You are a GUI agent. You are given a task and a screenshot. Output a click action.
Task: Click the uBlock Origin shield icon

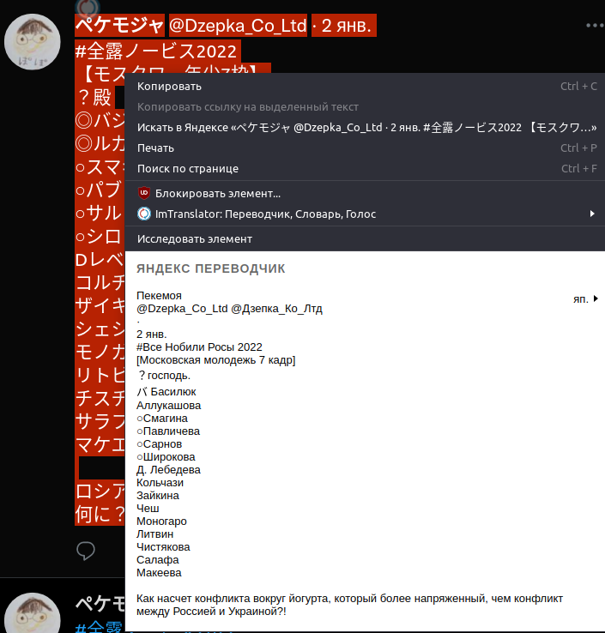144,193
